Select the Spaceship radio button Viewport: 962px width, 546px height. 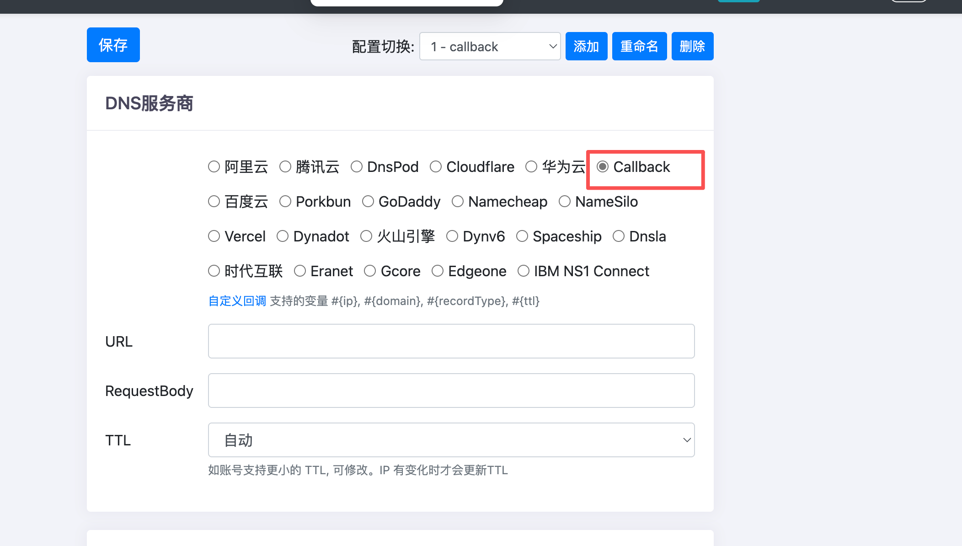522,236
